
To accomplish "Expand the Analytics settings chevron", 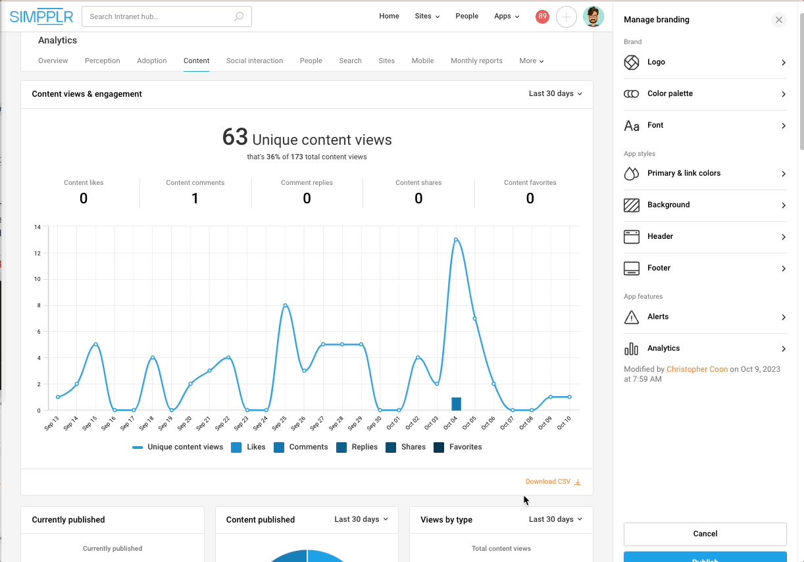I will click(x=784, y=349).
